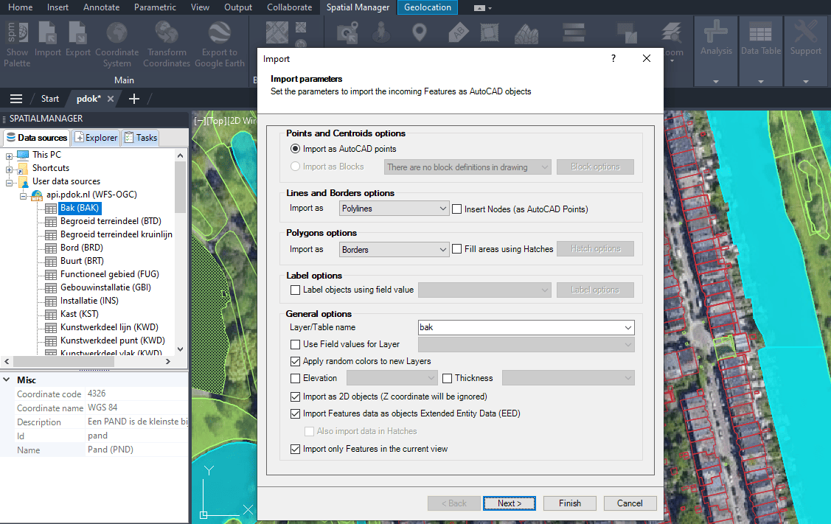Click the stacked horizontal bars ribbon icon
Screen dimensions: 831x524
pos(574,33)
